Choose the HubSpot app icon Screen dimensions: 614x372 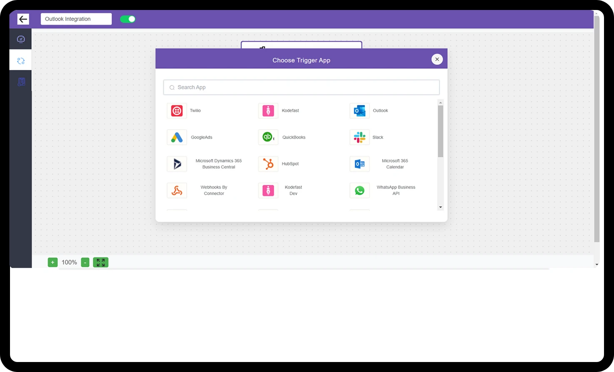coord(268,164)
